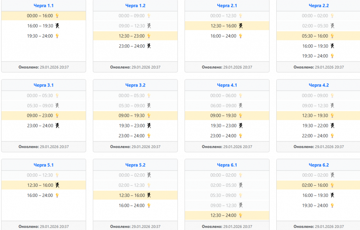
Task: Select lightbulb icon beside 05:30 – 16:00 in Черга 2.2
Action: pyautogui.click(x=332, y=36)
